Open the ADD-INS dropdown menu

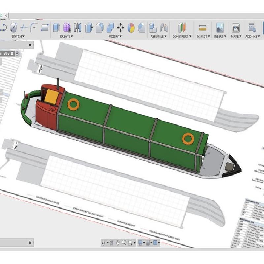252,36
